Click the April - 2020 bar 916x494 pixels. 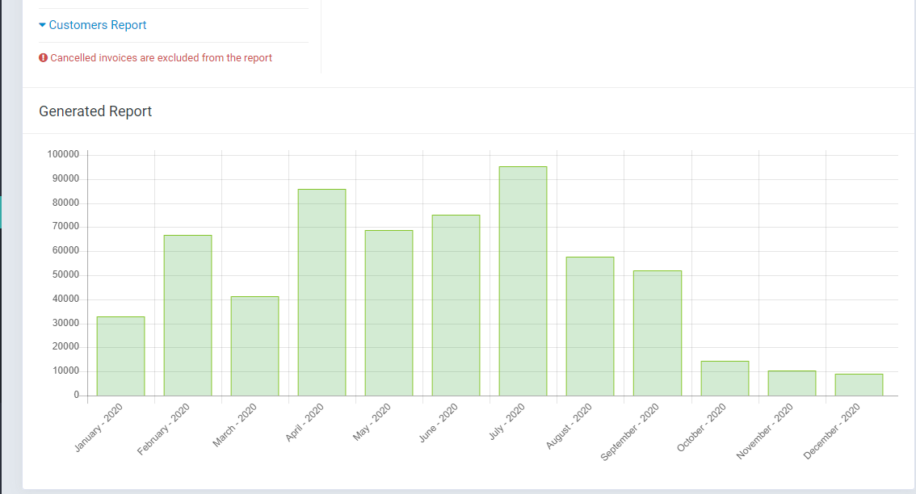[321, 292]
